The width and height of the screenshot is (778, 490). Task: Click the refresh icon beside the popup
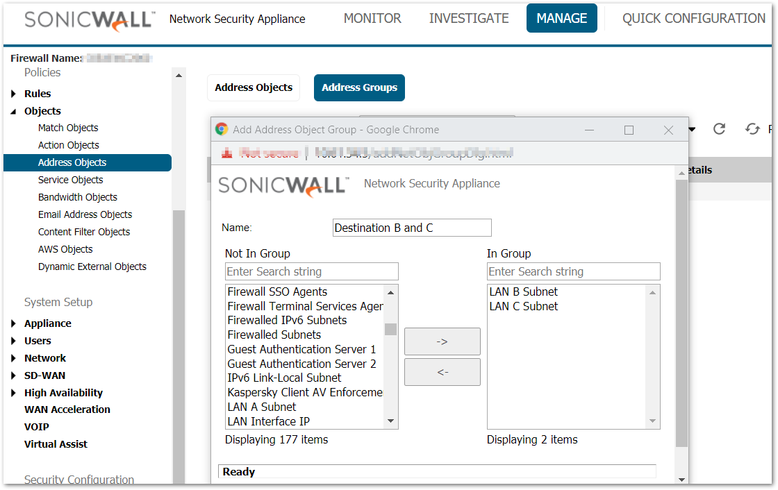719,129
